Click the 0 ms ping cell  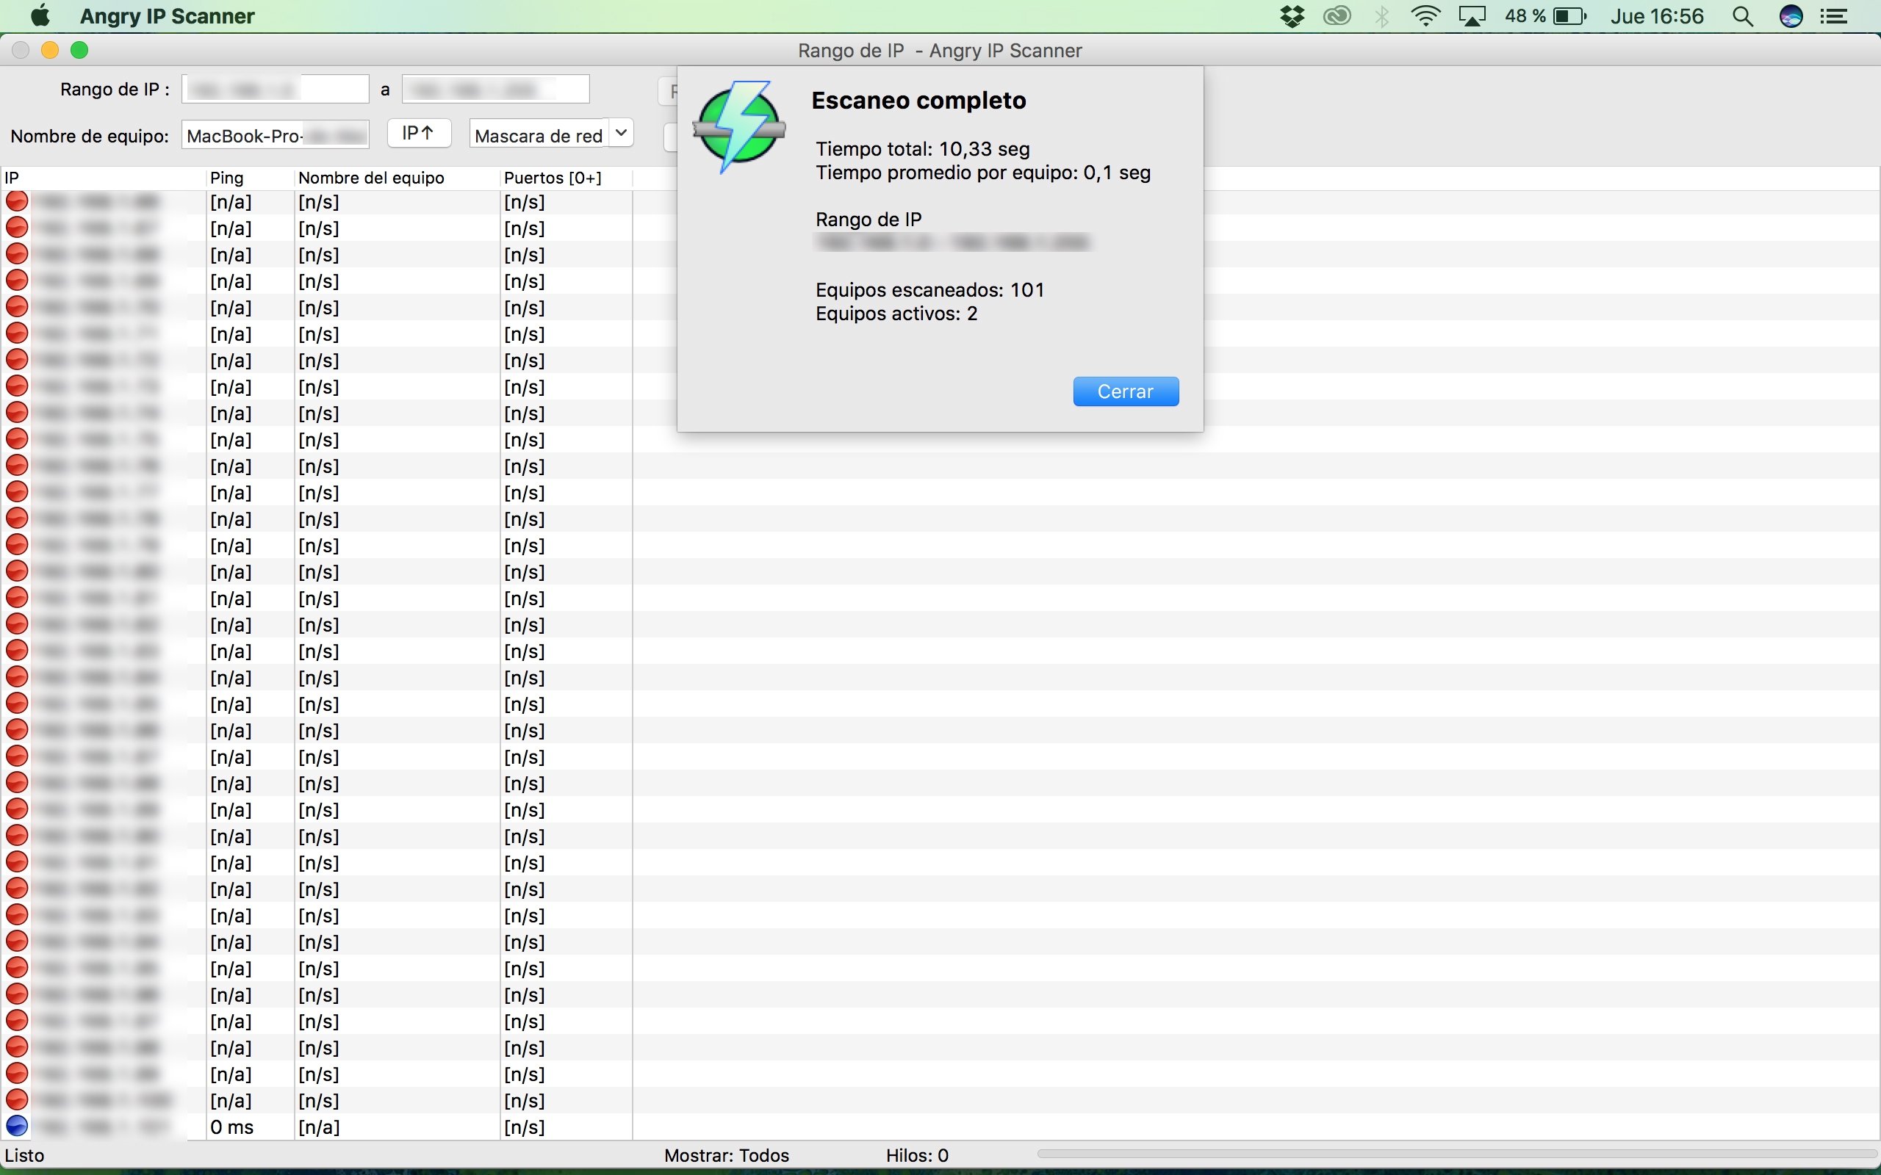(x=231, y=1127)
